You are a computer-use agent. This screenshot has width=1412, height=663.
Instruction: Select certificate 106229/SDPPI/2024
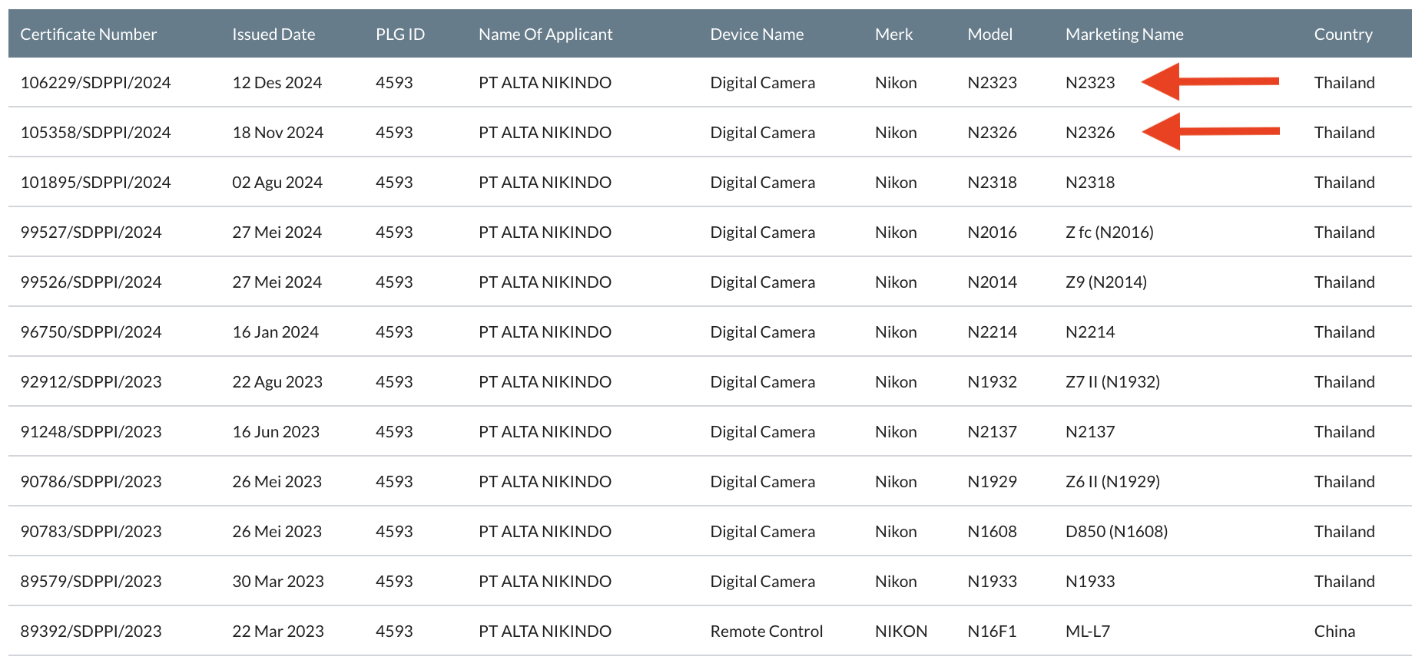click(x=95, y=83)
